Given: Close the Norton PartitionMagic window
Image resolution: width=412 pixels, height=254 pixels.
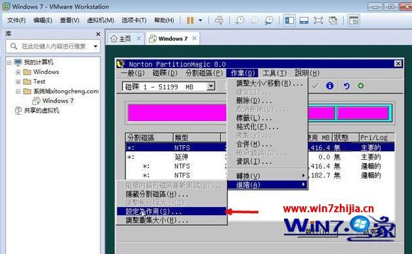Looking at the screenshot, I should [x=398, y=63].
